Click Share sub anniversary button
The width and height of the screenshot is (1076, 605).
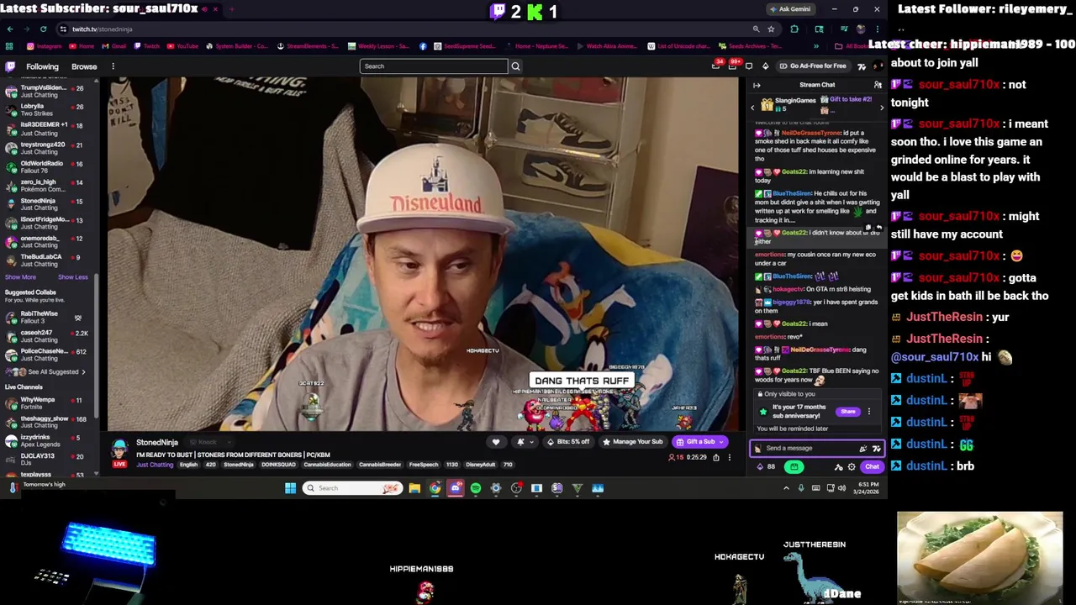click(847, 412)
